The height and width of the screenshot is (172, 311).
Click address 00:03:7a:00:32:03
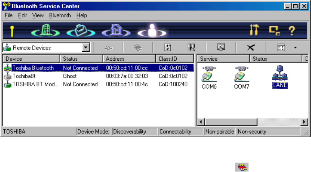(127, 76)
